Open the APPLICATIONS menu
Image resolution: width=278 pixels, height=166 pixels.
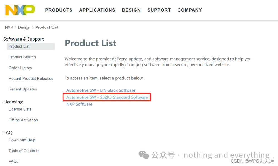97,10
